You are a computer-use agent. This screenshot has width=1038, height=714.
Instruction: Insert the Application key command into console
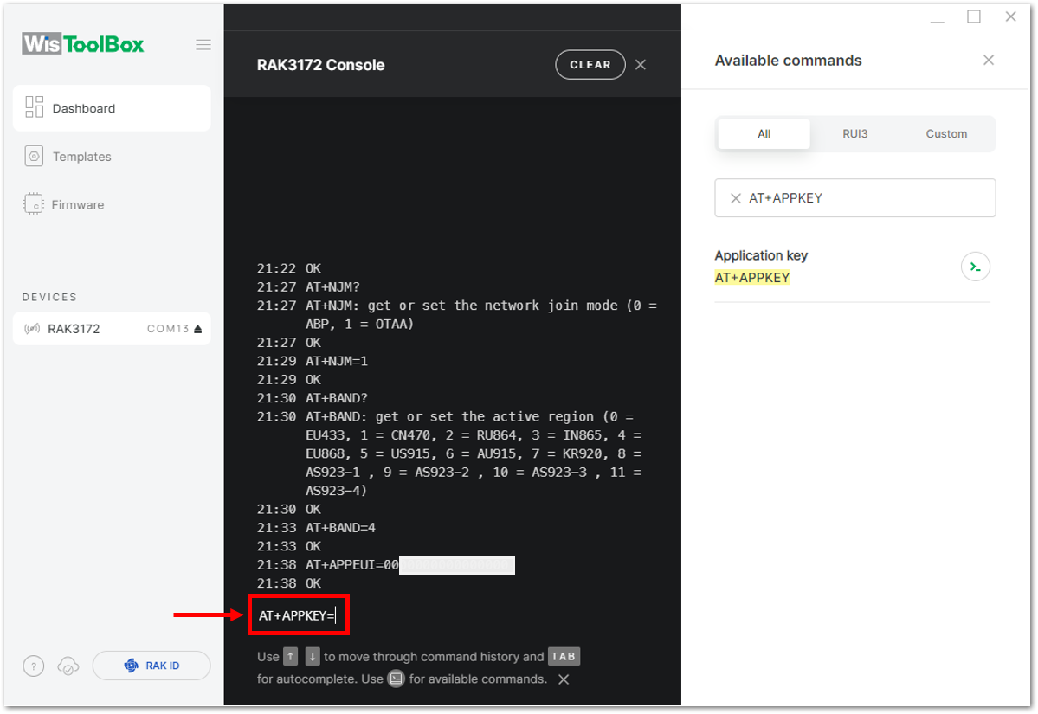(x=975, y=267)
